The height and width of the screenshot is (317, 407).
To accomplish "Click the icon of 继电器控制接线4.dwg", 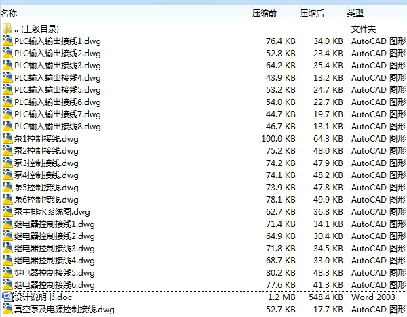I will [x=7, y=260].
